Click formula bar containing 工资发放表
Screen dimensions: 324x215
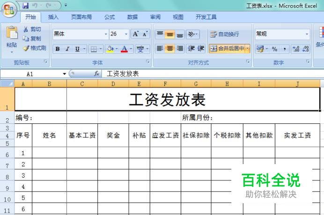coord(213,74)
